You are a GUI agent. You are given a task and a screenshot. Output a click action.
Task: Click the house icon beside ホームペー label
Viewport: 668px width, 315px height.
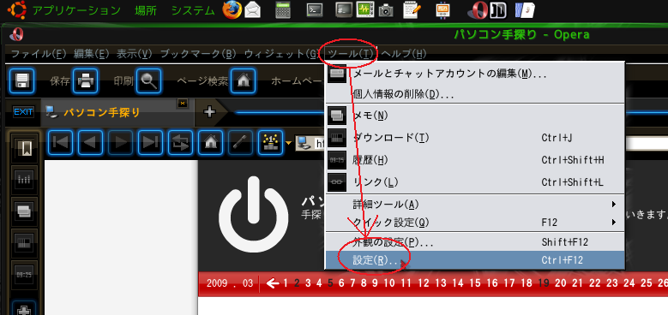[x=244, y=80]
